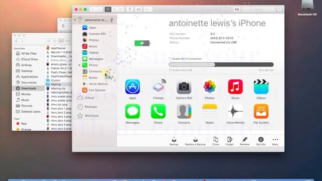The image size is (322, 181).
Task: Select Contacts in the sidebar
Action: tap(95, 71)
